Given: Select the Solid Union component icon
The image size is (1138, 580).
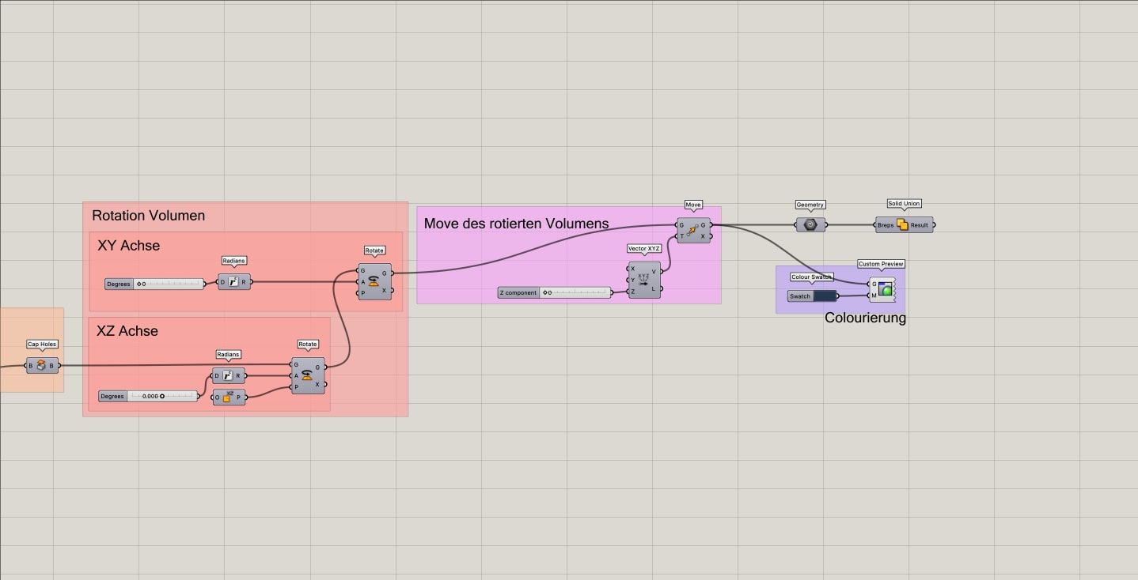Looking at the screenshot, I should (903, 224).
